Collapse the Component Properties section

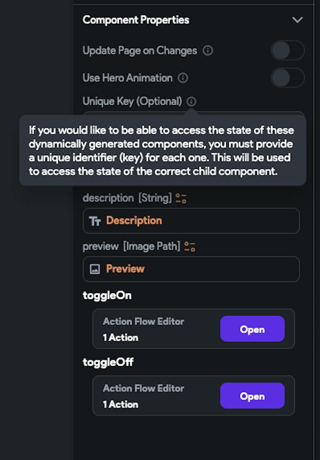298,20
